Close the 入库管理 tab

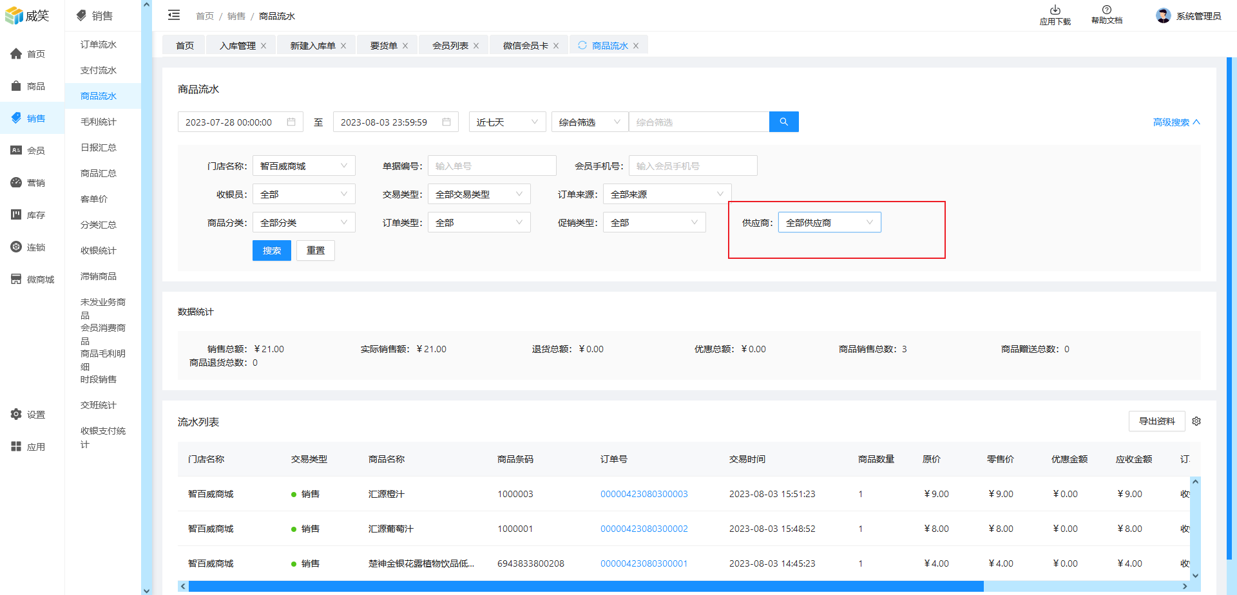point(264,46)
